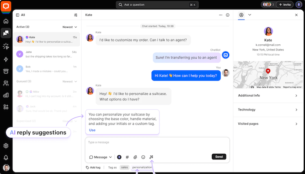
Task: Click the ChatBot avatar icon in conversation
Action: click(x=226, y=55)
